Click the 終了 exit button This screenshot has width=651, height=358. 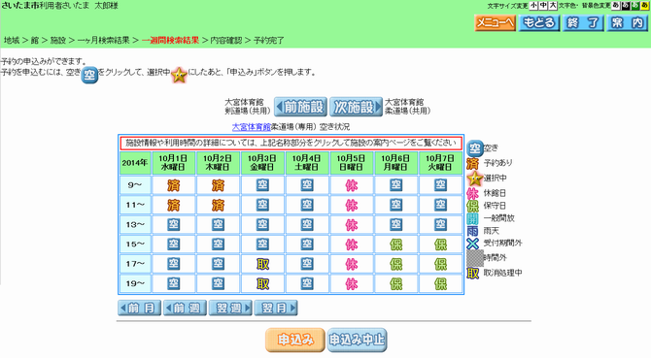[x=583, y=22]
